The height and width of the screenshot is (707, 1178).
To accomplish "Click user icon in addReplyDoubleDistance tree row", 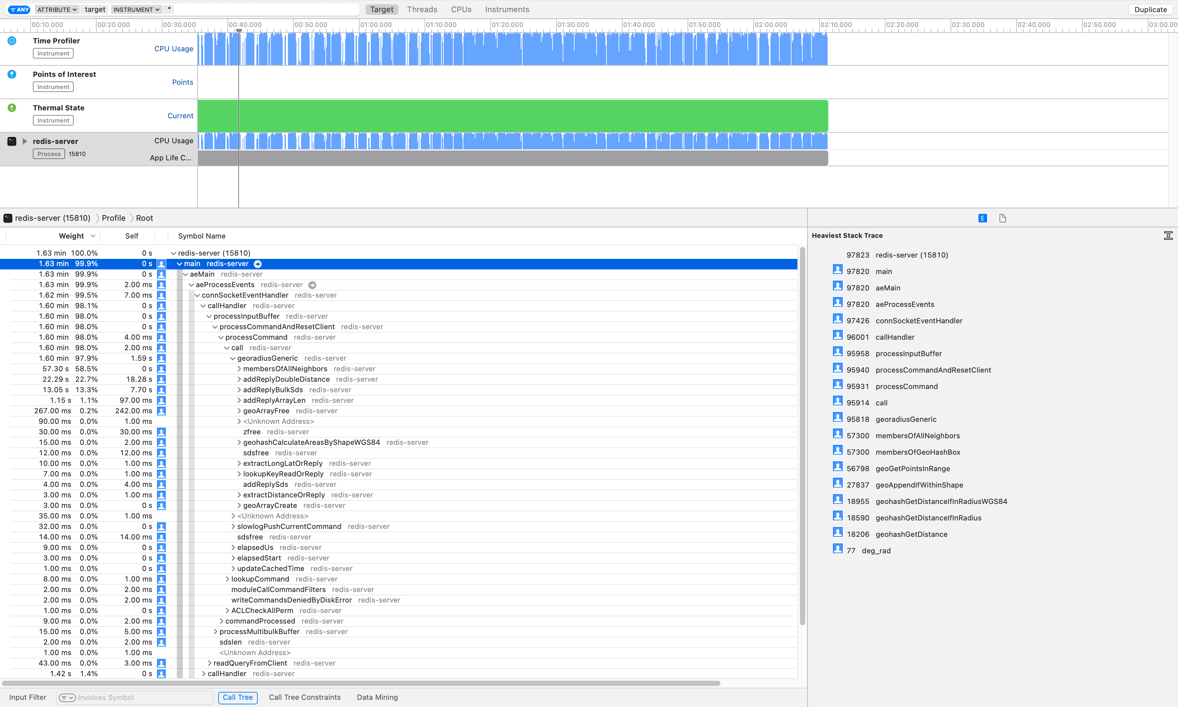I will coord(161,379).
